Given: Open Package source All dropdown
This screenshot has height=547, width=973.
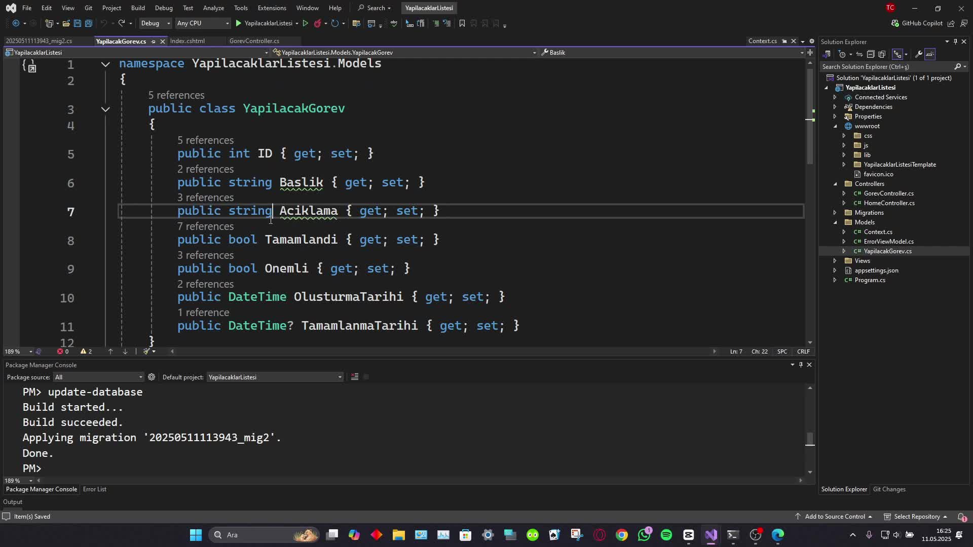Looking at the screenshot, I should [x=99, y=377].
